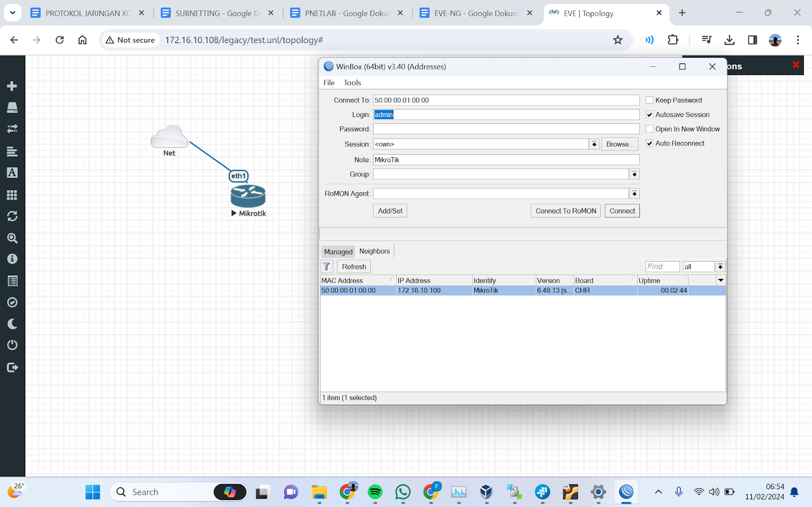Screen dimensions: 812x507
Task: Click the Browse... button for session
Action: click(x=620, y=144)
